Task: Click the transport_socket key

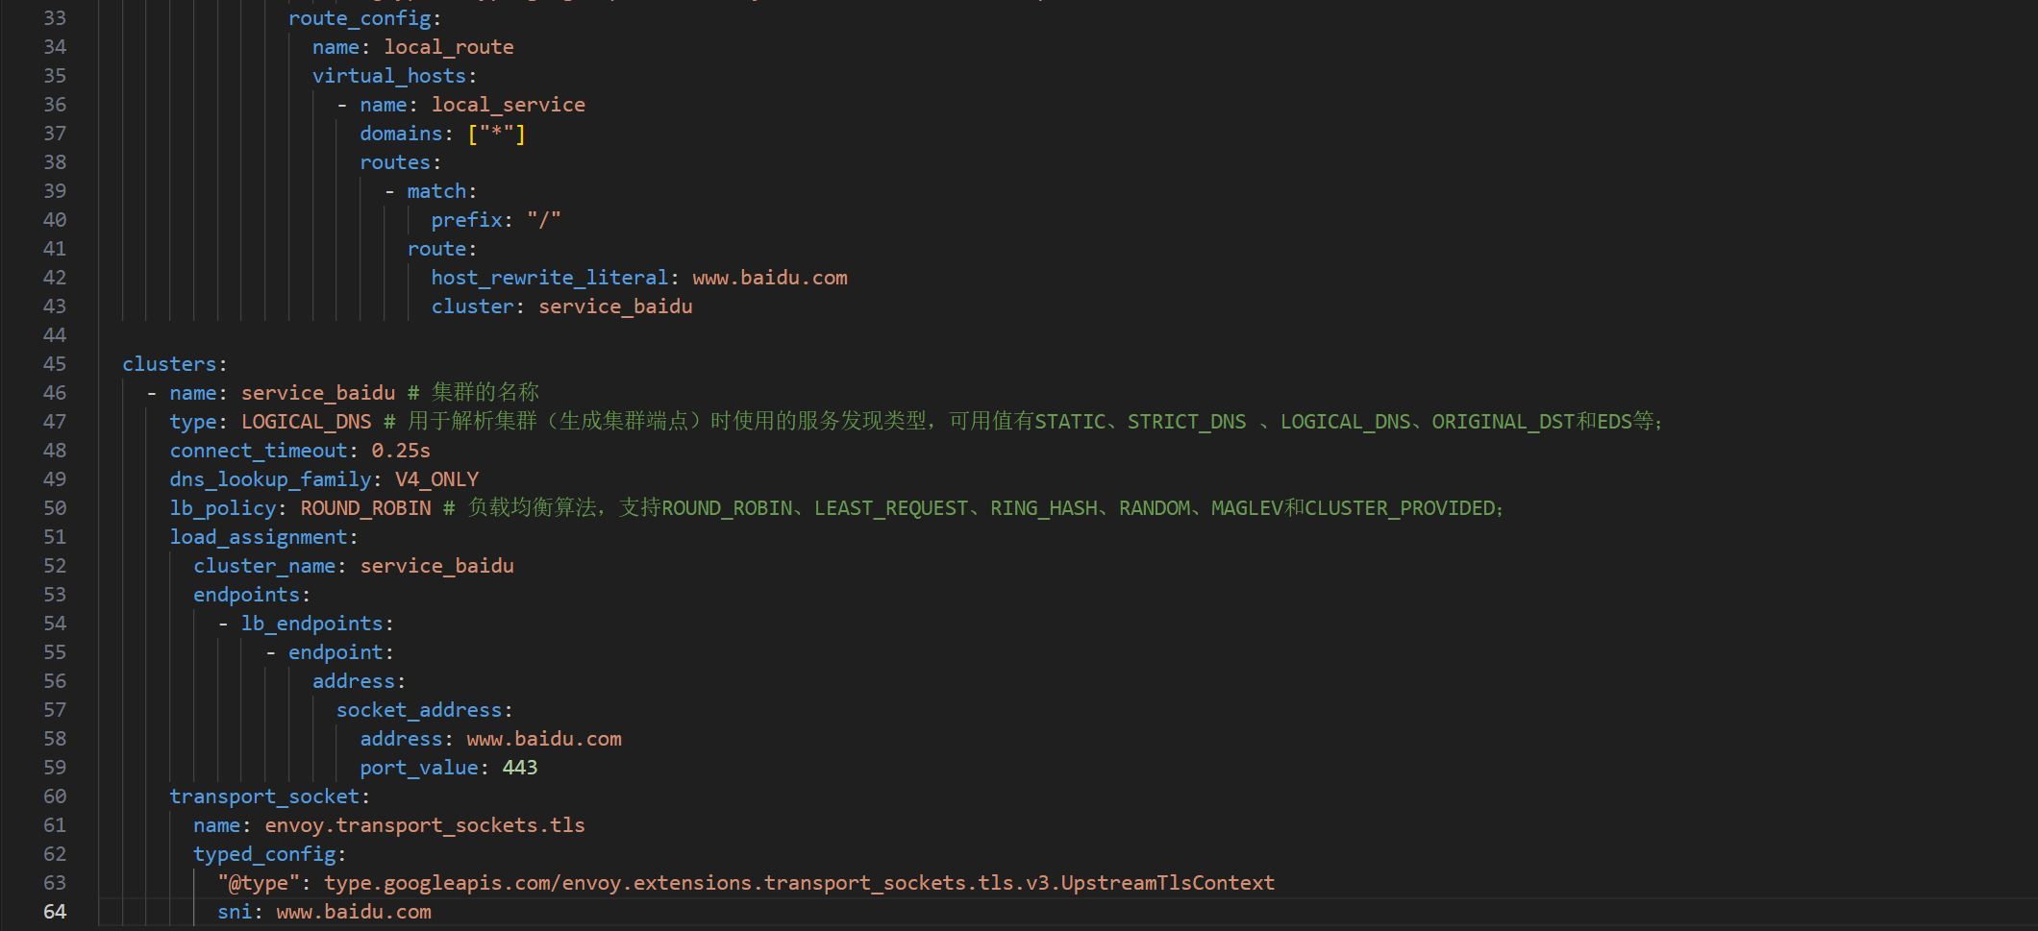Action: (264, 796)
